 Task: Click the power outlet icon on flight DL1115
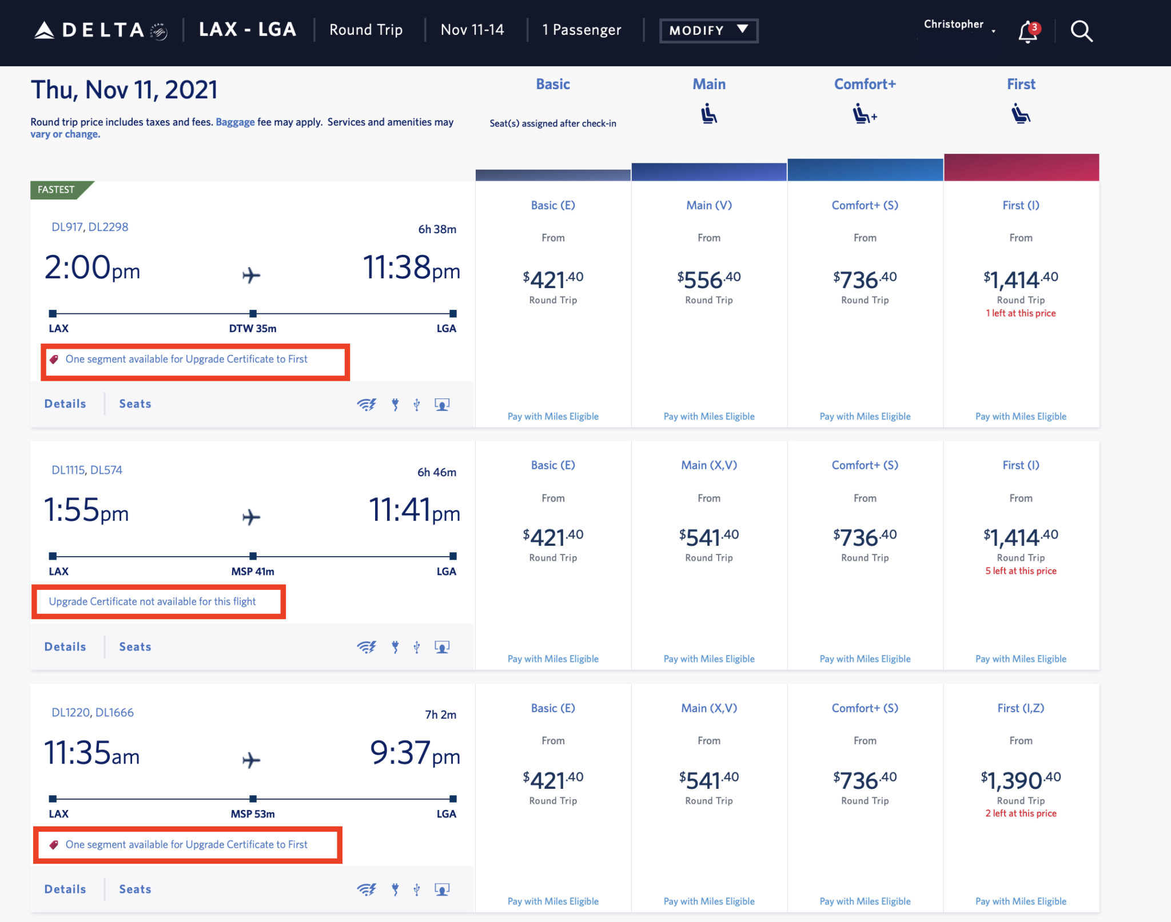[396, 646]
